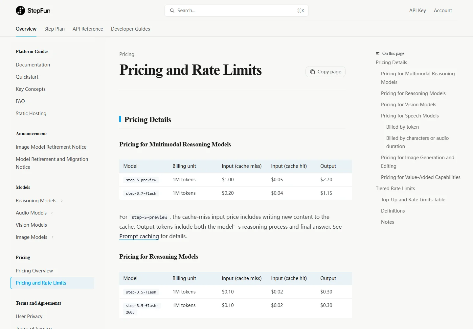Jump to Definitions in page outline
473x329 pixels.
click(393, 211)
